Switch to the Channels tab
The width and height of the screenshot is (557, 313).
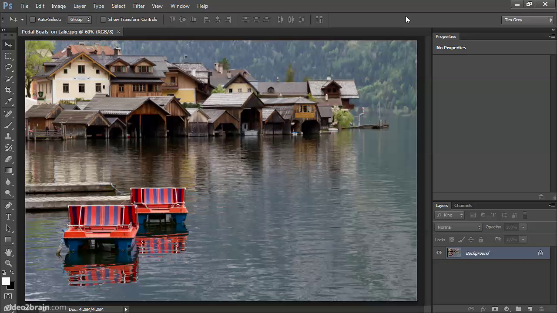[463, 206]
